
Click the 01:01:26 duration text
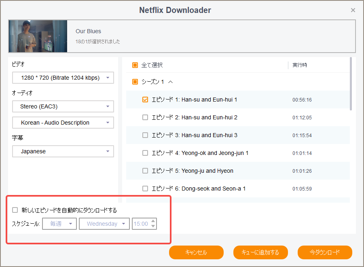(x=302, y=171)
